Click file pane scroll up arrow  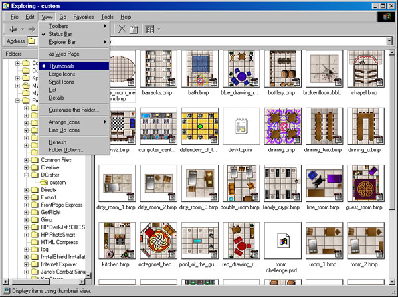392,52
